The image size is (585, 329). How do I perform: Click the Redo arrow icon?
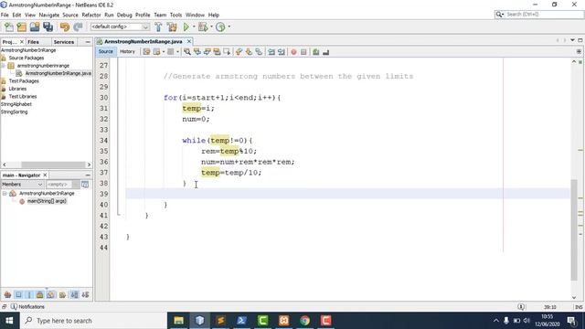[78, 27]
